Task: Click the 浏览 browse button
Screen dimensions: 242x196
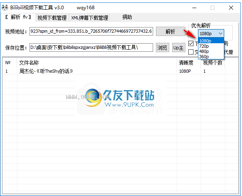Action: 162,48
